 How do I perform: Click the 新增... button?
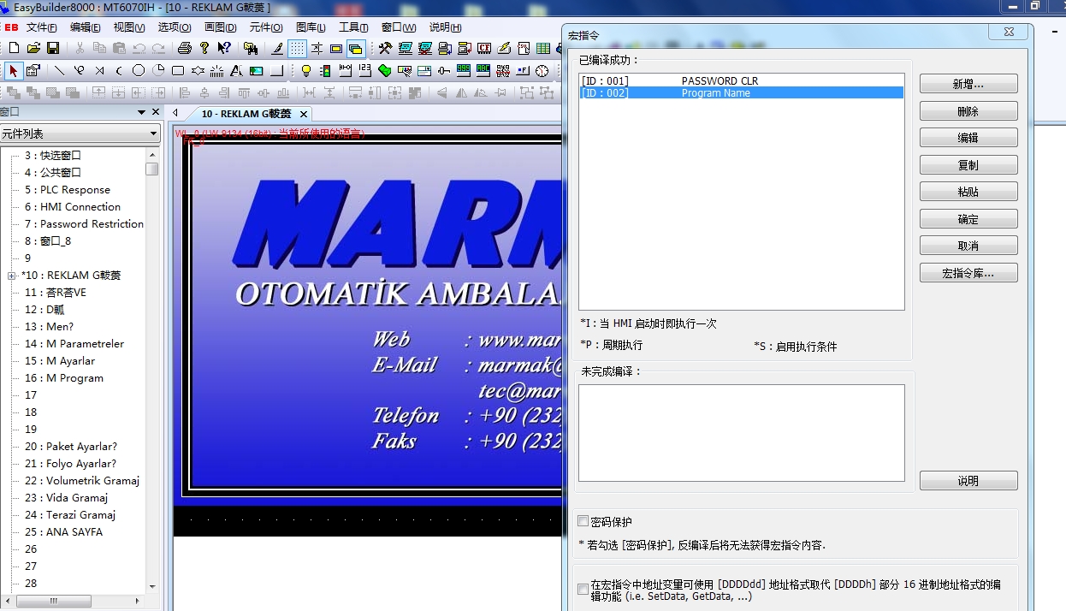click(x=968, y=84)
